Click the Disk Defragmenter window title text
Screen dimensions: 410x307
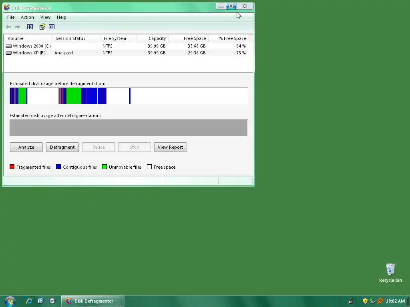click(x=31, y=8)
